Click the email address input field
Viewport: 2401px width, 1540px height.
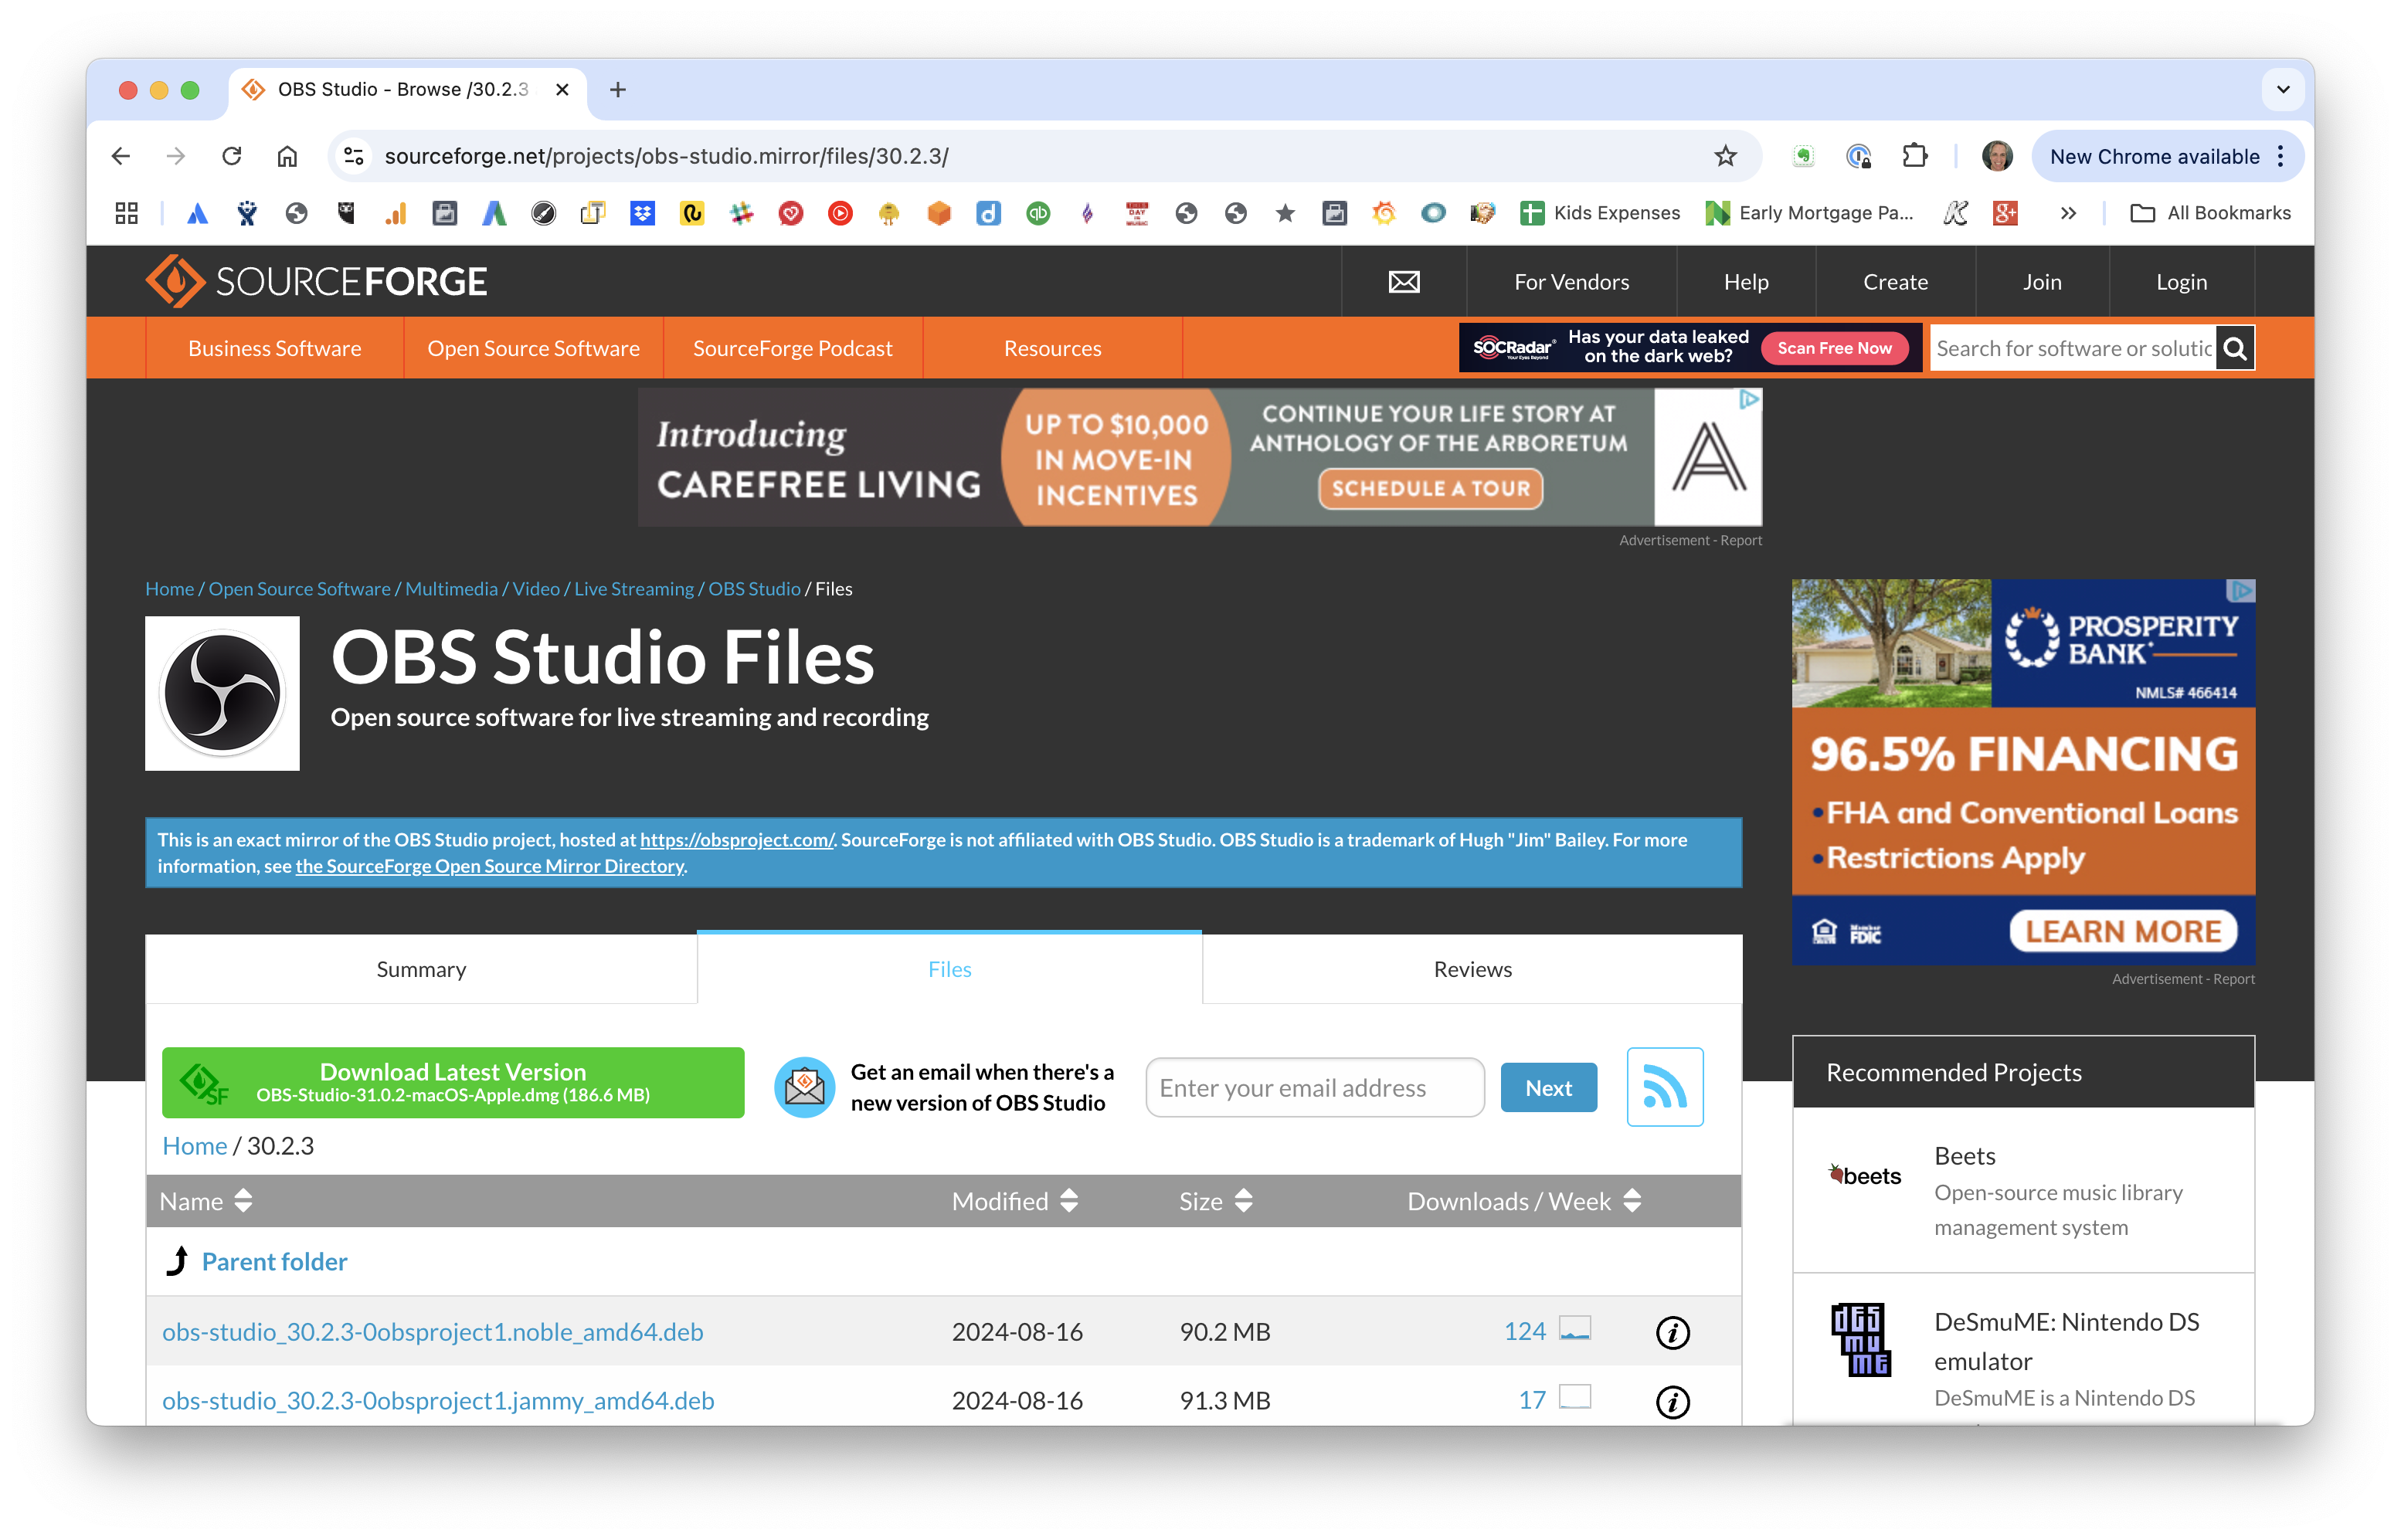pyautogui.click(x=1314, y=1088)
